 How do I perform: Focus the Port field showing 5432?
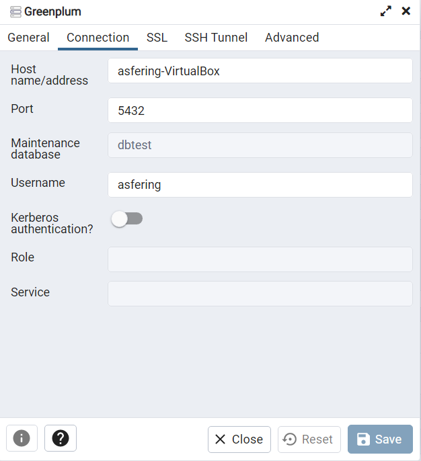coord(260,110)
